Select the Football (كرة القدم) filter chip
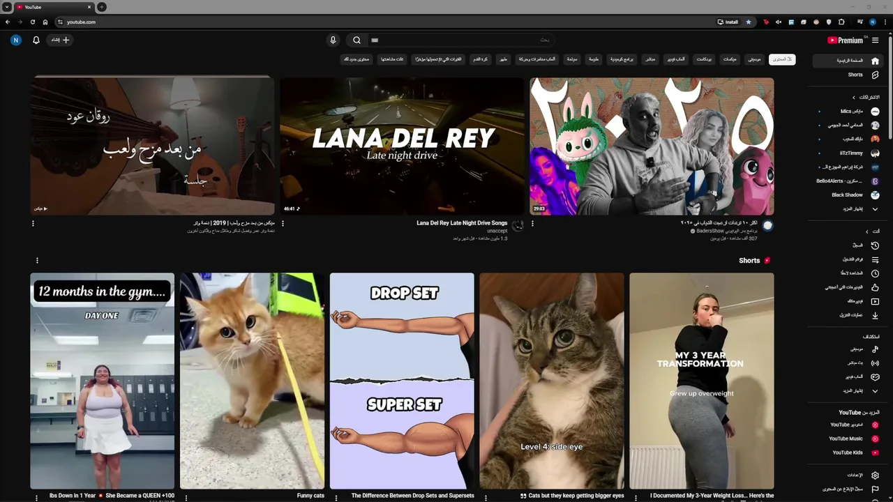Viewport: 893px width, 502px height. coord(481,59)
